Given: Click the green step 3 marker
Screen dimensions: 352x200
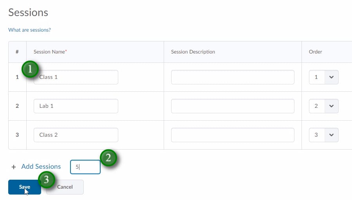Looking at the screenshot, I should click(x=46, y=180).
